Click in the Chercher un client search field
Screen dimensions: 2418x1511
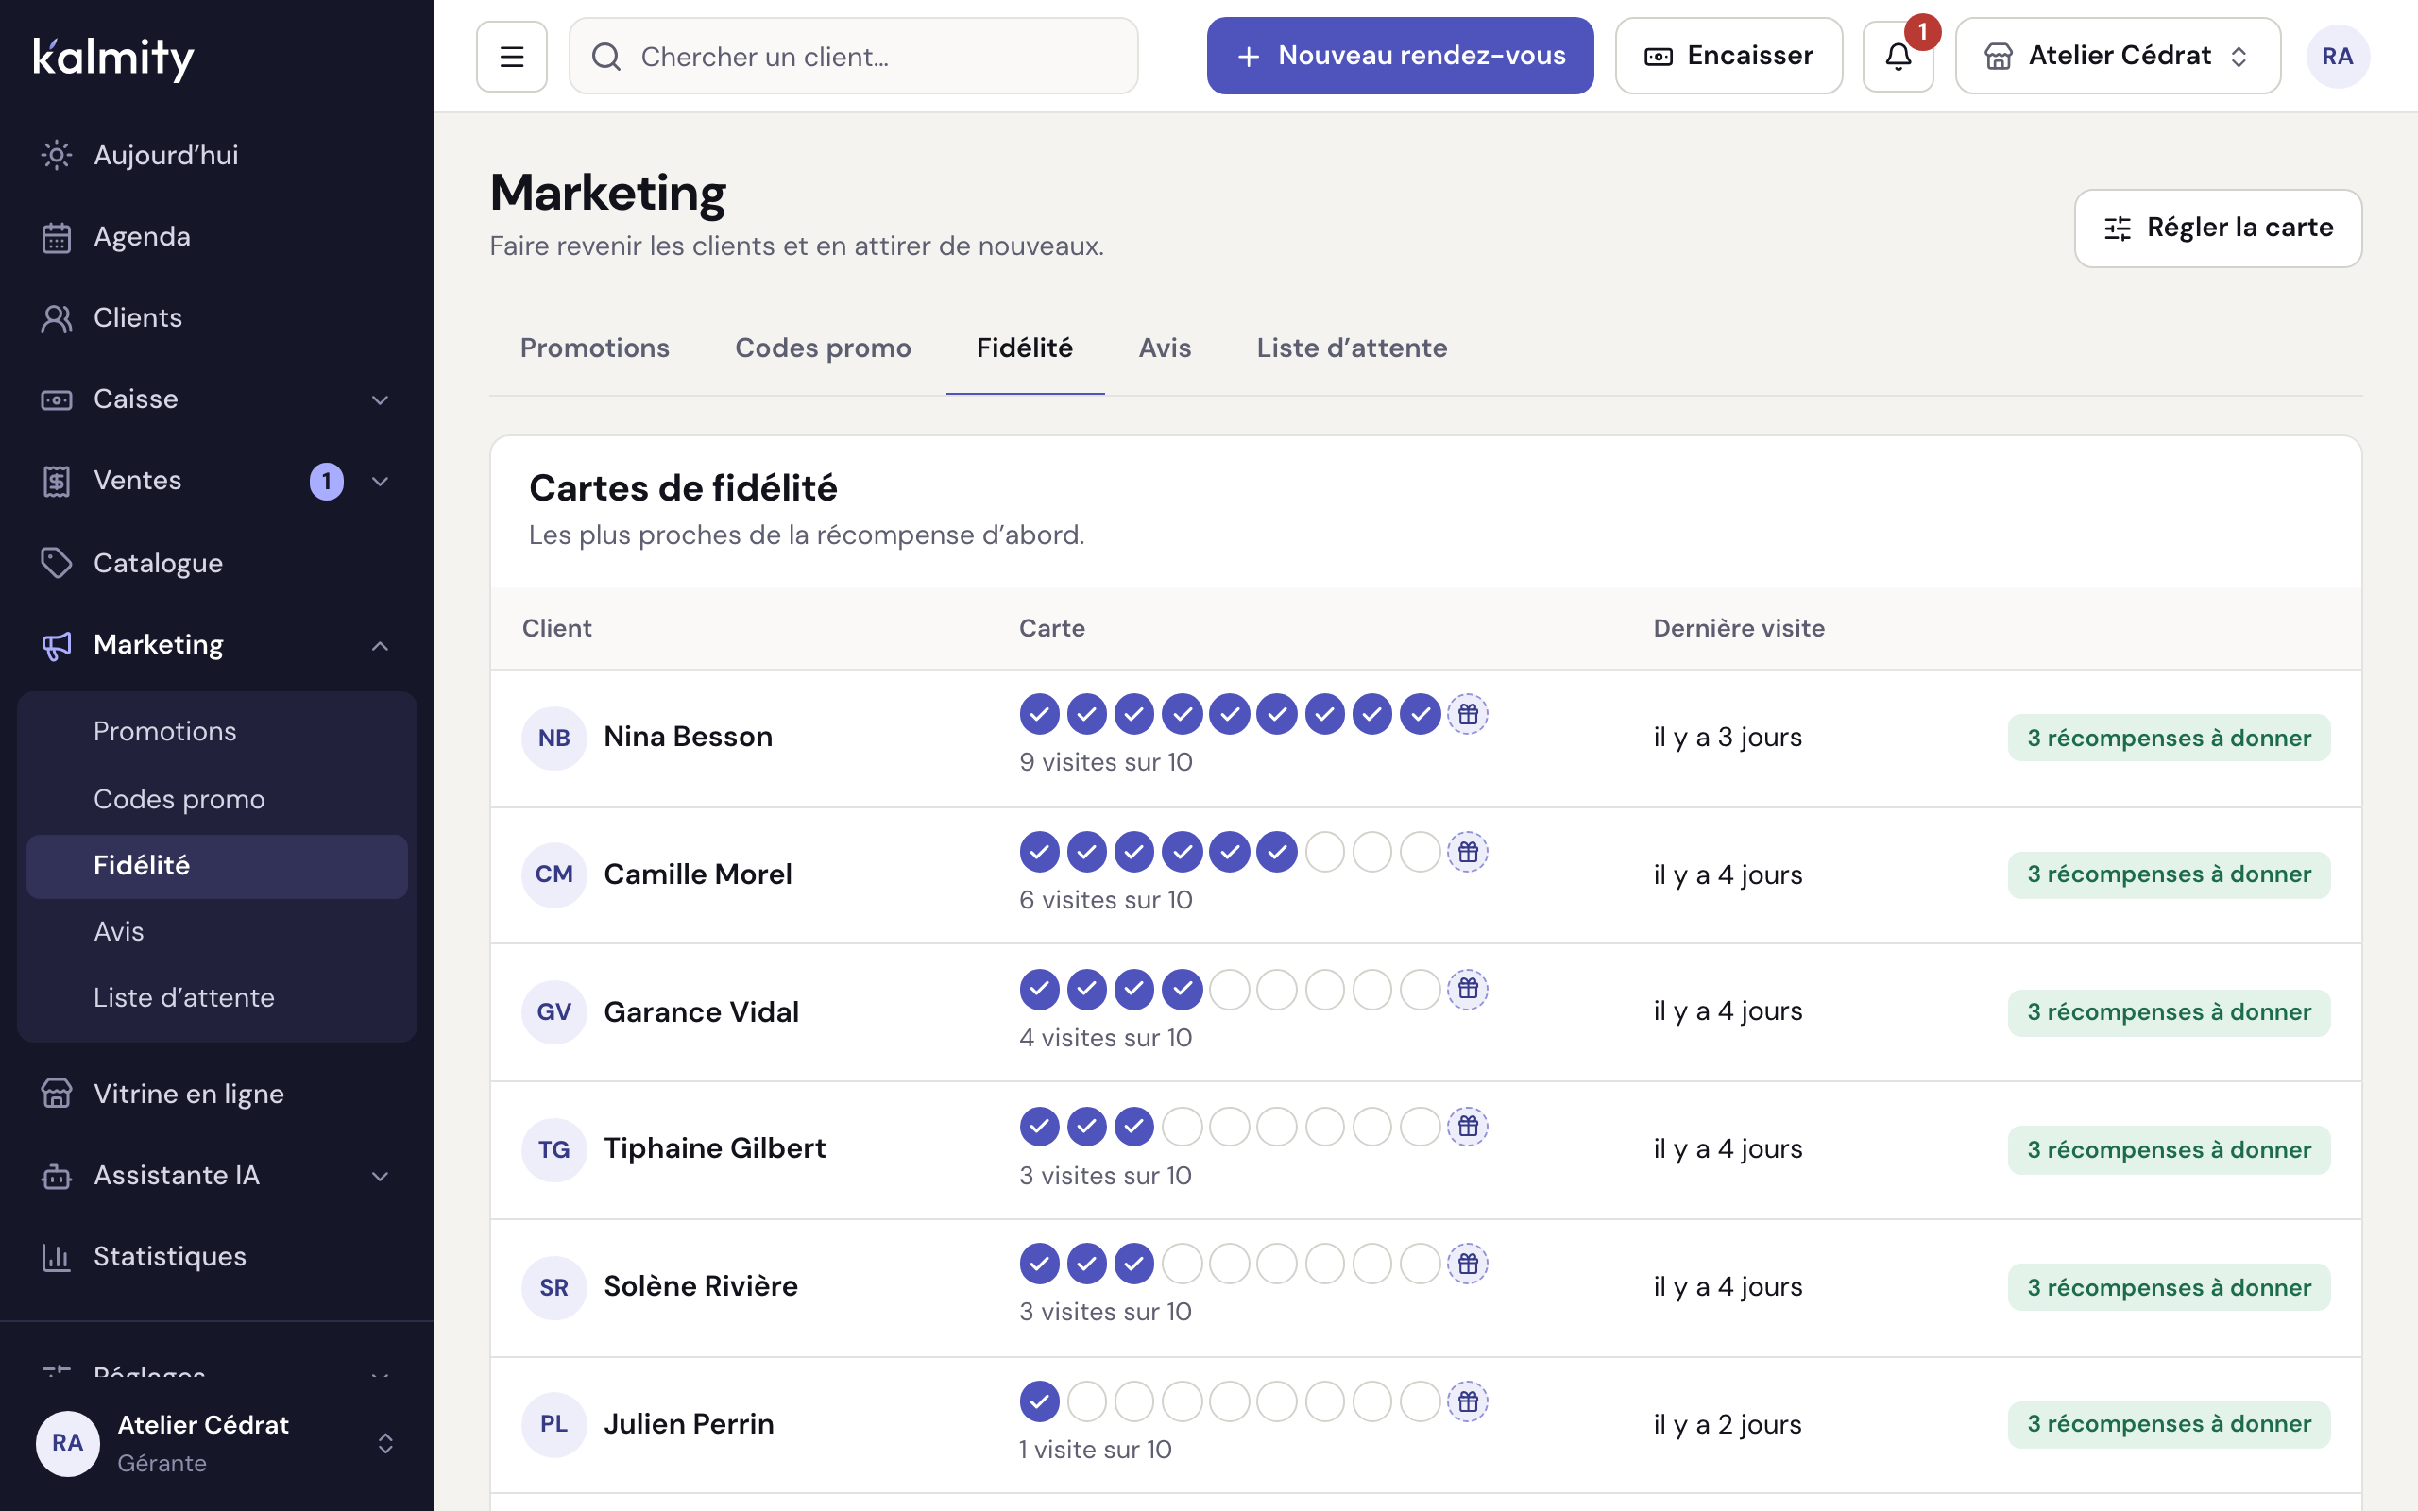click(x=853, y=56)
